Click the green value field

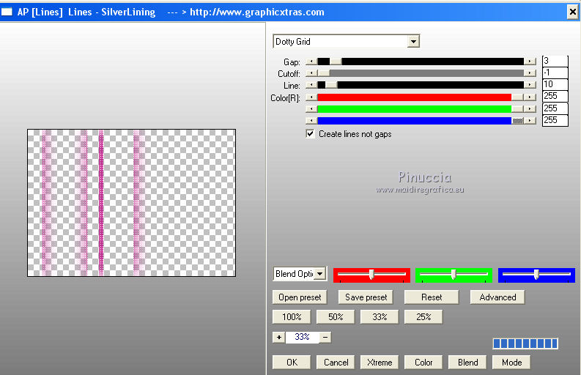pos(555,108)
